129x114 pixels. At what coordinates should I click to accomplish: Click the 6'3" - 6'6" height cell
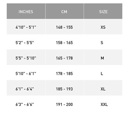(26, 104)
